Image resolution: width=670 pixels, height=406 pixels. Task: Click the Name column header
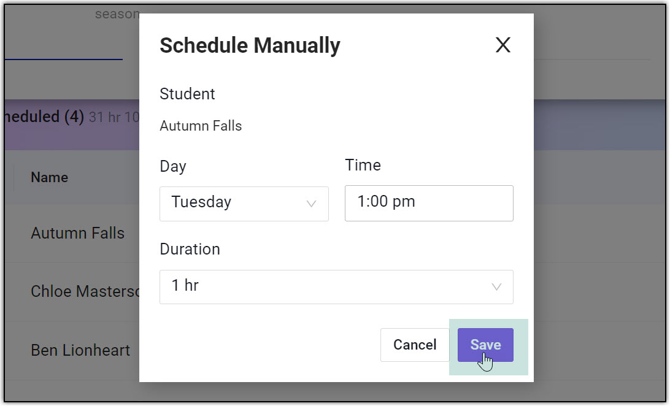click(x=49, y=177)
